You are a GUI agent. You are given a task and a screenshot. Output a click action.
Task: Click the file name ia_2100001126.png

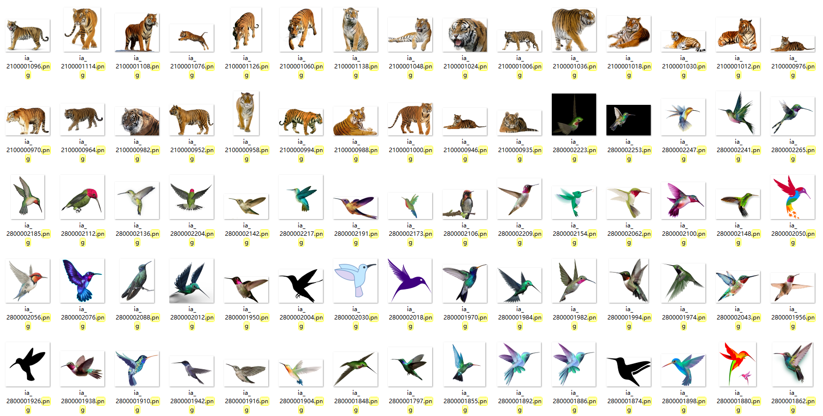point(247,66)
